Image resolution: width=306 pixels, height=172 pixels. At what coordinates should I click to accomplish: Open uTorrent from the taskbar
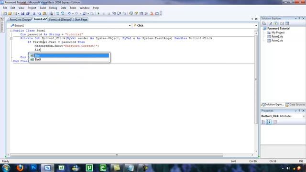89,168
